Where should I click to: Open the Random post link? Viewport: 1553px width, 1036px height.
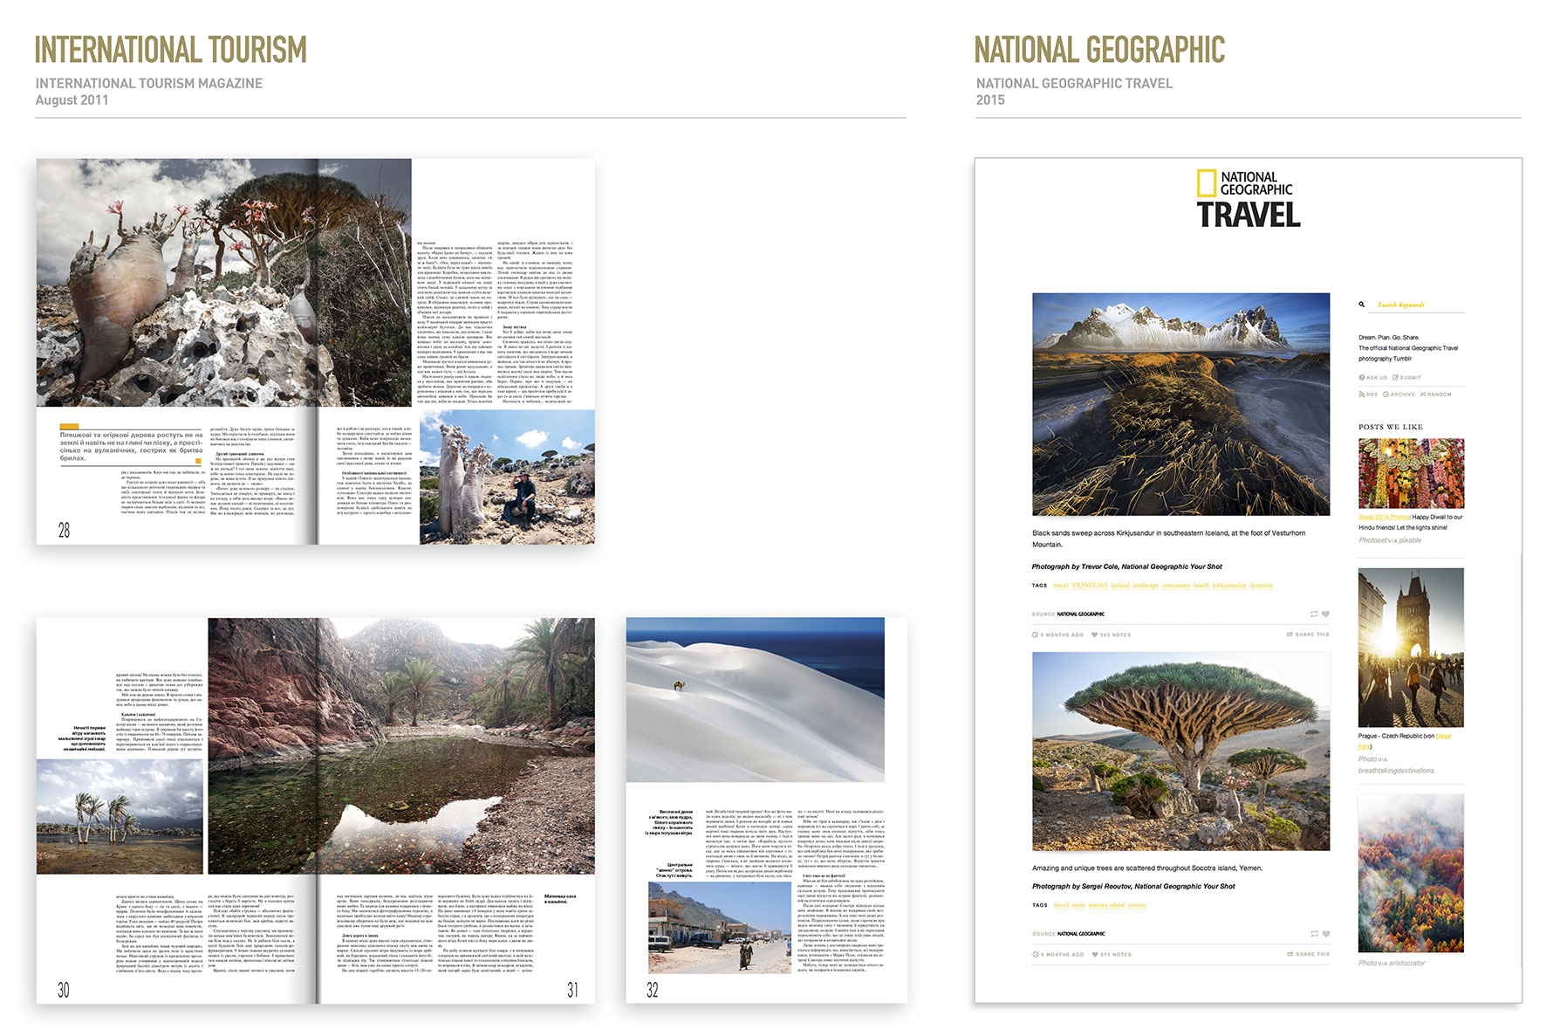tap(1436, 395)
